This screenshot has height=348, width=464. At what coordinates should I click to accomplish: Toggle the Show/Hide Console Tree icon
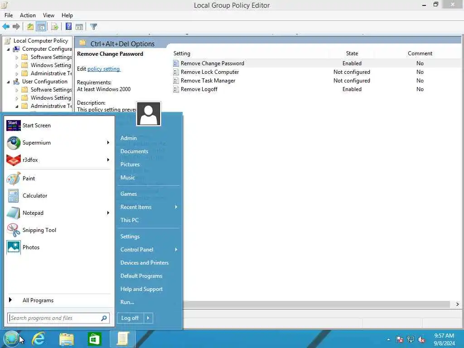pyautogui.click(x=41, y=27)
